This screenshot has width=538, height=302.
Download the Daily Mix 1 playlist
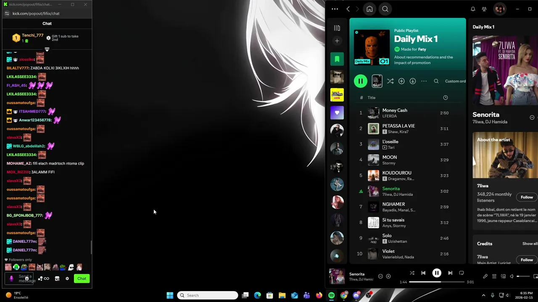[413, 81]
